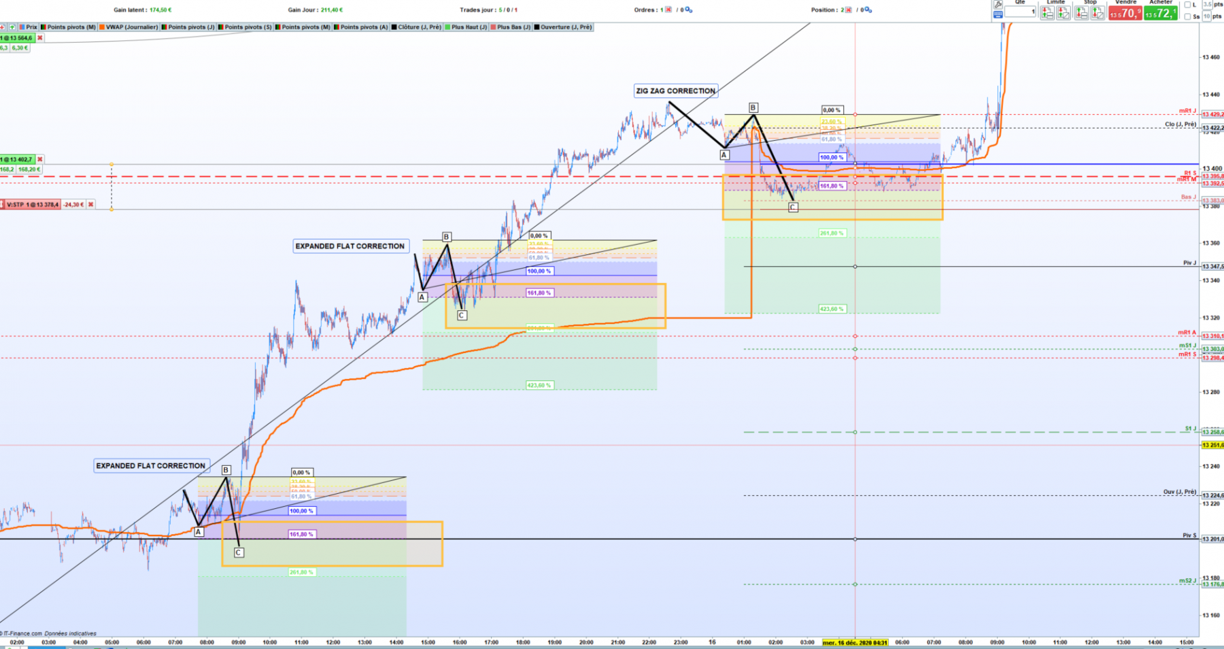Select Points pivots (J) legend item
1224x649 pixels.
pos(188,27)
